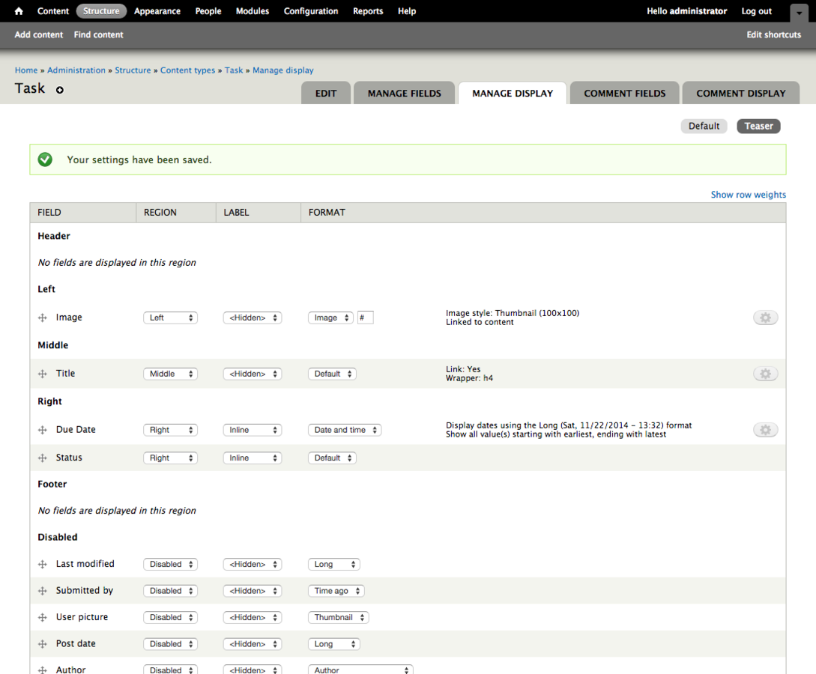Open the Configuration admin menu
Image resolution: width=816 pixels, height=674 pixels.
311,11
